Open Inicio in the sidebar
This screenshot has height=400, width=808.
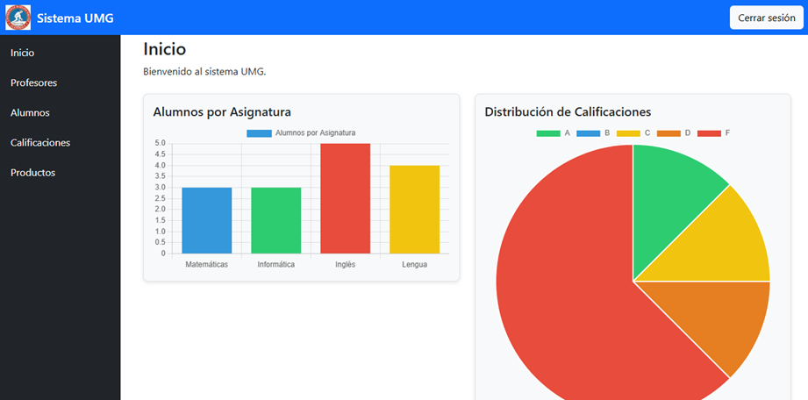click(x=23, y=53)
